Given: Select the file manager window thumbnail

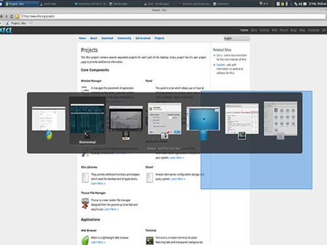Looking at the screenshot, I should (x=281, y=119).
